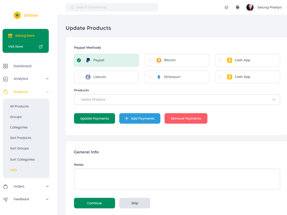
Task: Click the Add Payments button
Action: [140, 118]
